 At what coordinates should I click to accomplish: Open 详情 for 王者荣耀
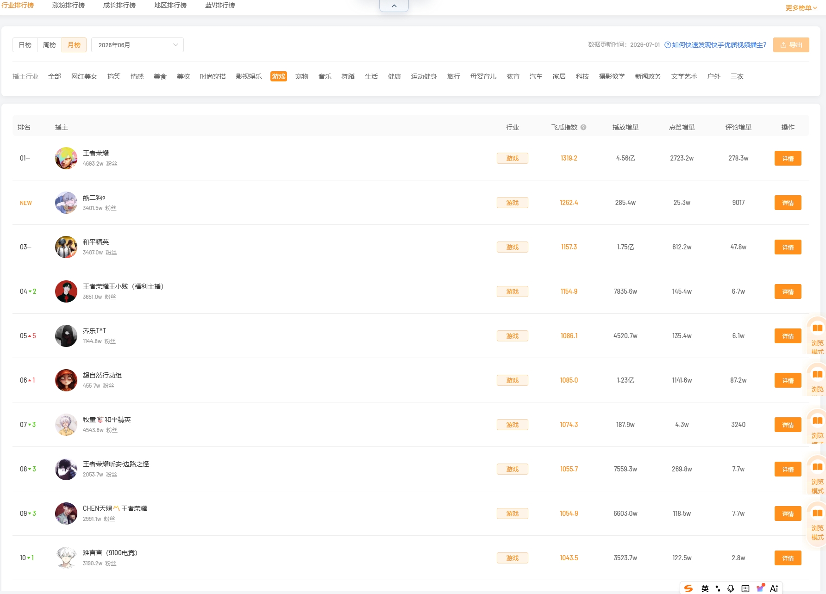click(788, 158)
